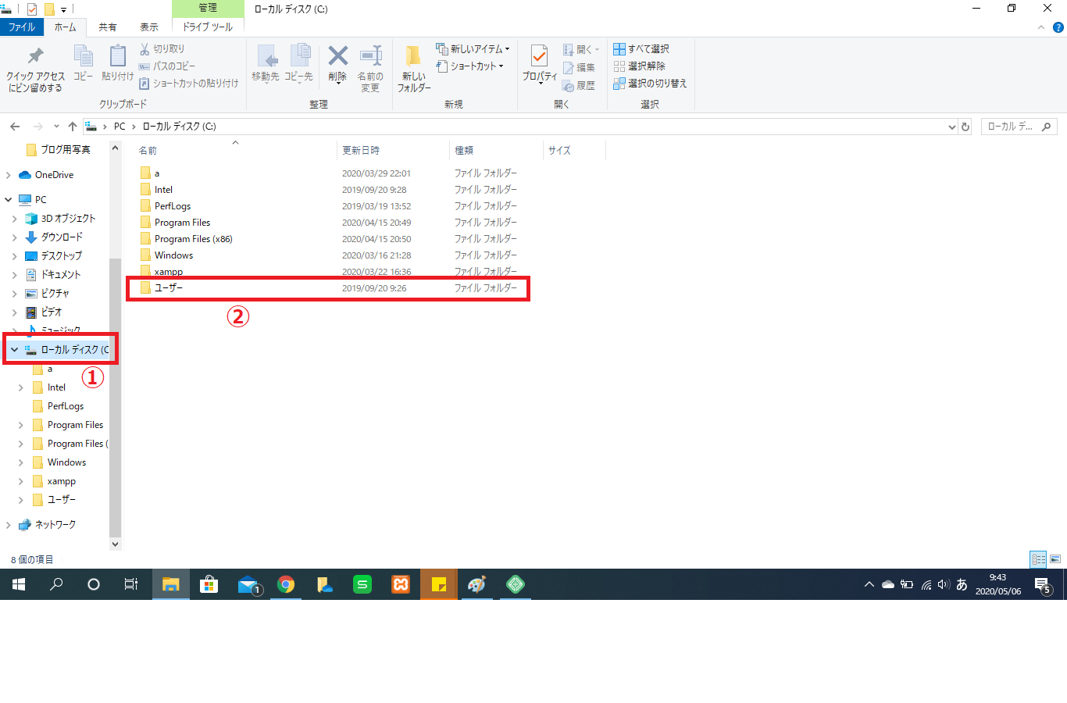This screenshot has width=1067, height=703.
Task: Go up one folder level with the Up arrow
Action: coord(73,127)
